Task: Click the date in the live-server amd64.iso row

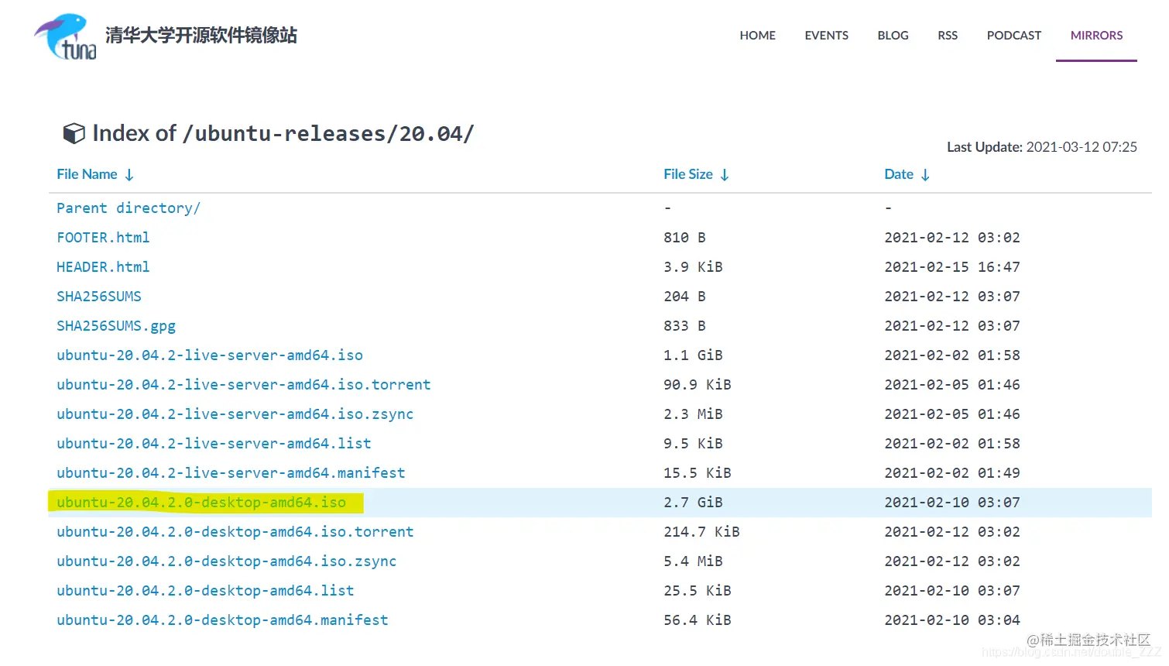Action: click(952, 355)
